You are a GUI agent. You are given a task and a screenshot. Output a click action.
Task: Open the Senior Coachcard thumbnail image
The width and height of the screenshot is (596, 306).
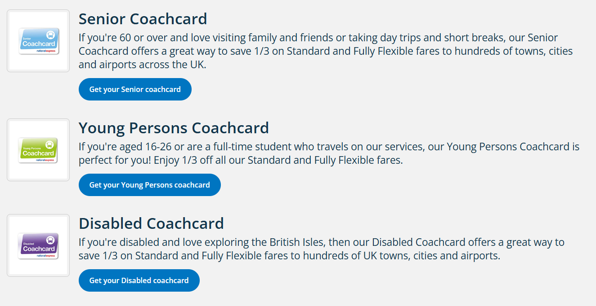tap(38, 41)
